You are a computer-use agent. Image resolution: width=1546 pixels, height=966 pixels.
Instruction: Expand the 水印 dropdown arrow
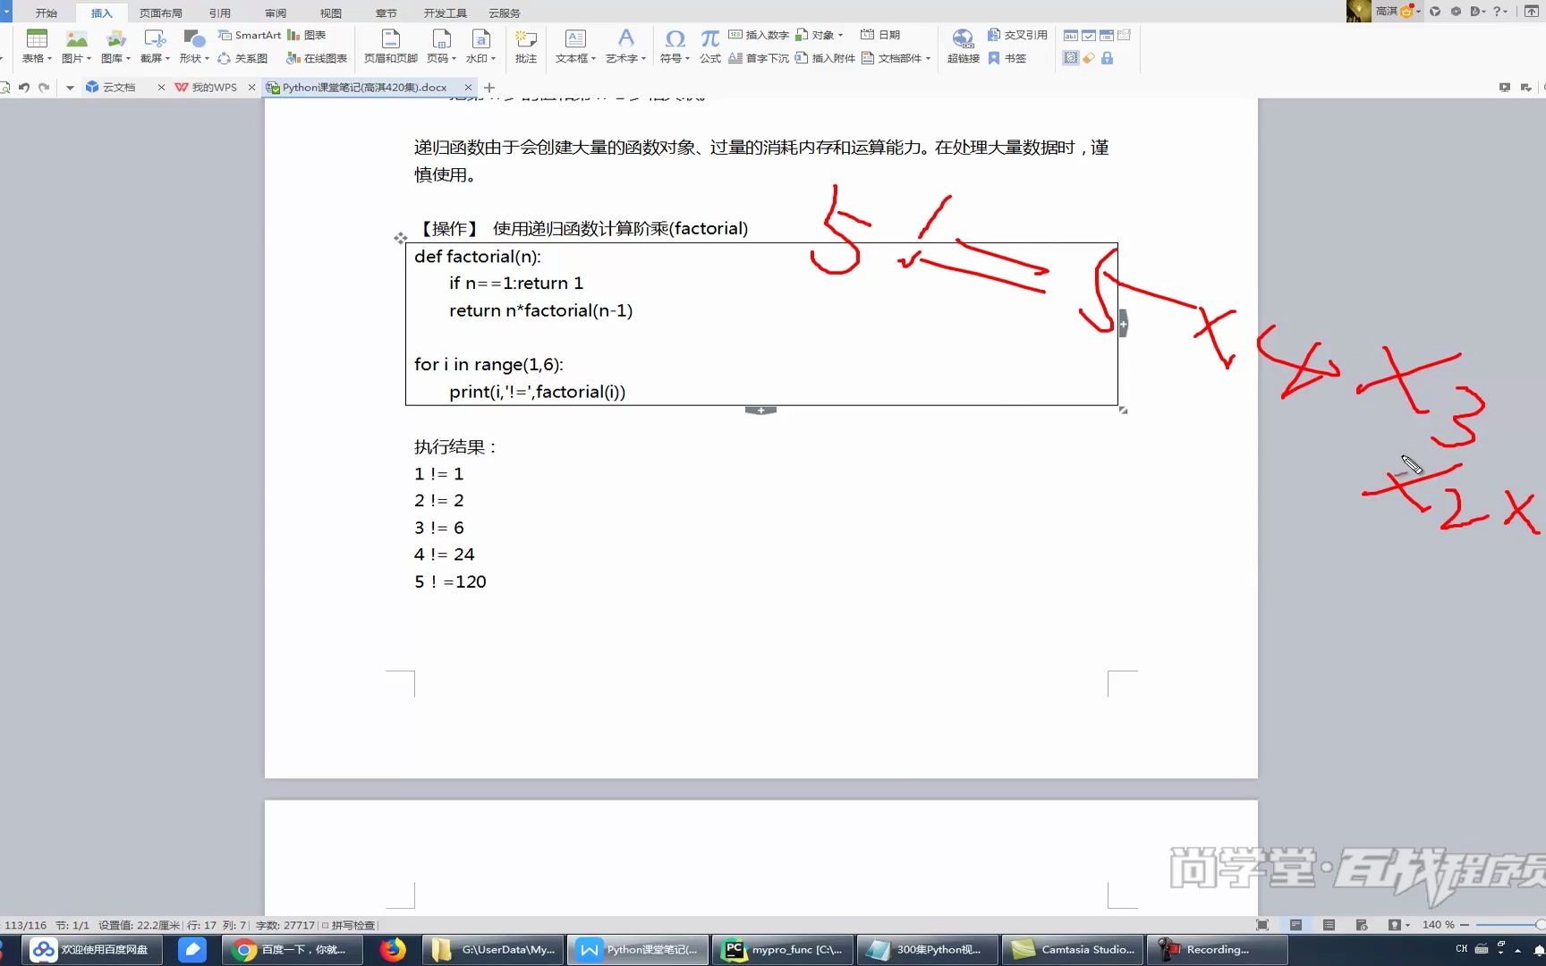pos(493,58)
